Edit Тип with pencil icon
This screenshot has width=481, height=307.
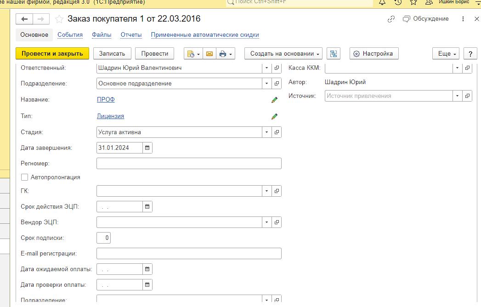pos(274,116)
